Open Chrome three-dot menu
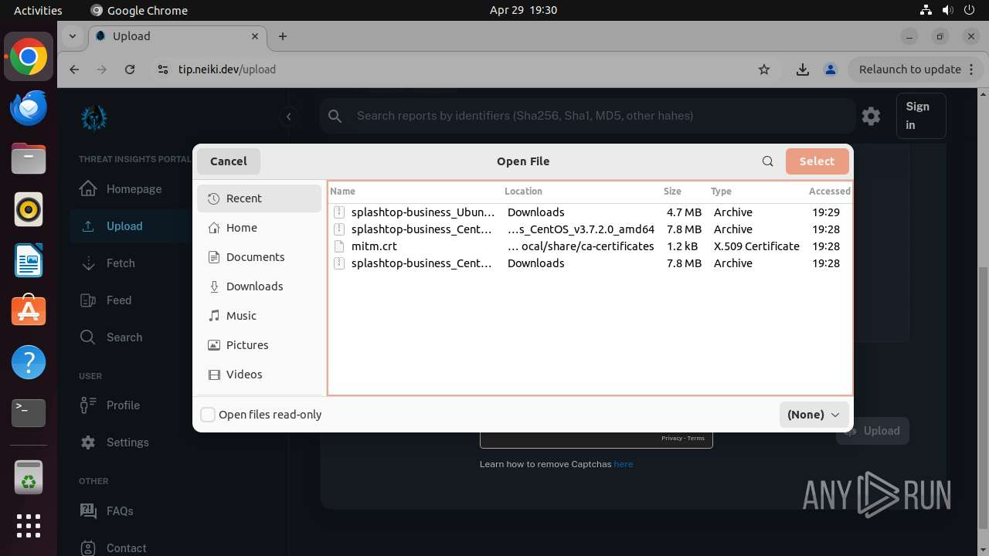Viewport: 989px width, 556px height. [x=972, y=69]
